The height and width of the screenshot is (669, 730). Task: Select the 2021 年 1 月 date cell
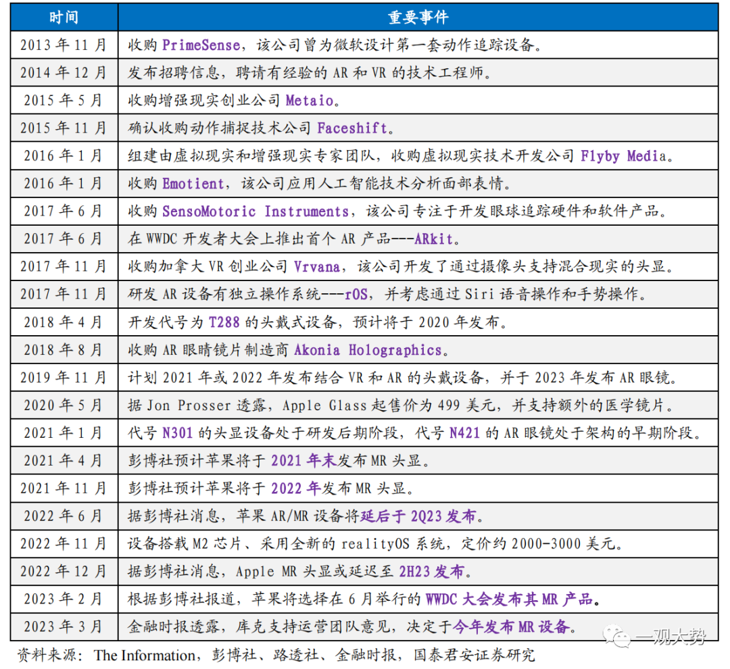point(64,432)
